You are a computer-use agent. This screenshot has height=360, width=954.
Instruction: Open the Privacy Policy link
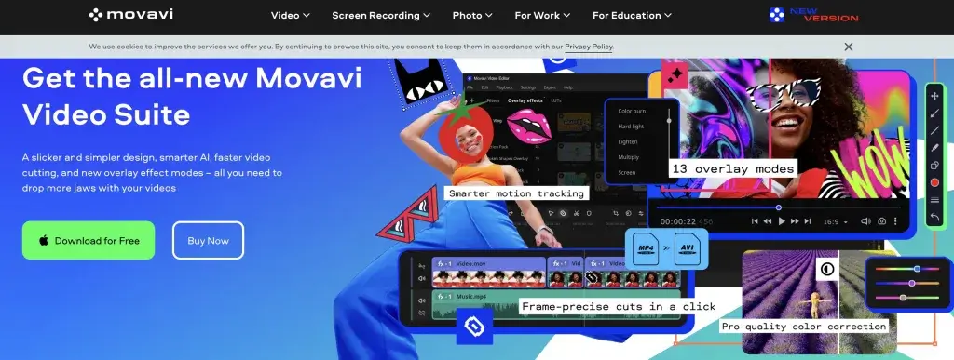pyautogui.click(x=589, y=47)
